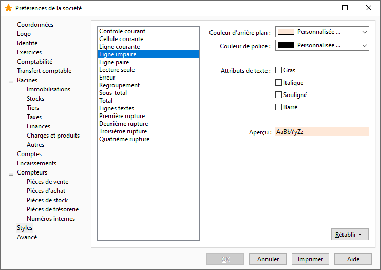The width and height of the screenshot is (381, 270).
Task: Collapse the Compteurs tree node
Action: tap(11, 173)
